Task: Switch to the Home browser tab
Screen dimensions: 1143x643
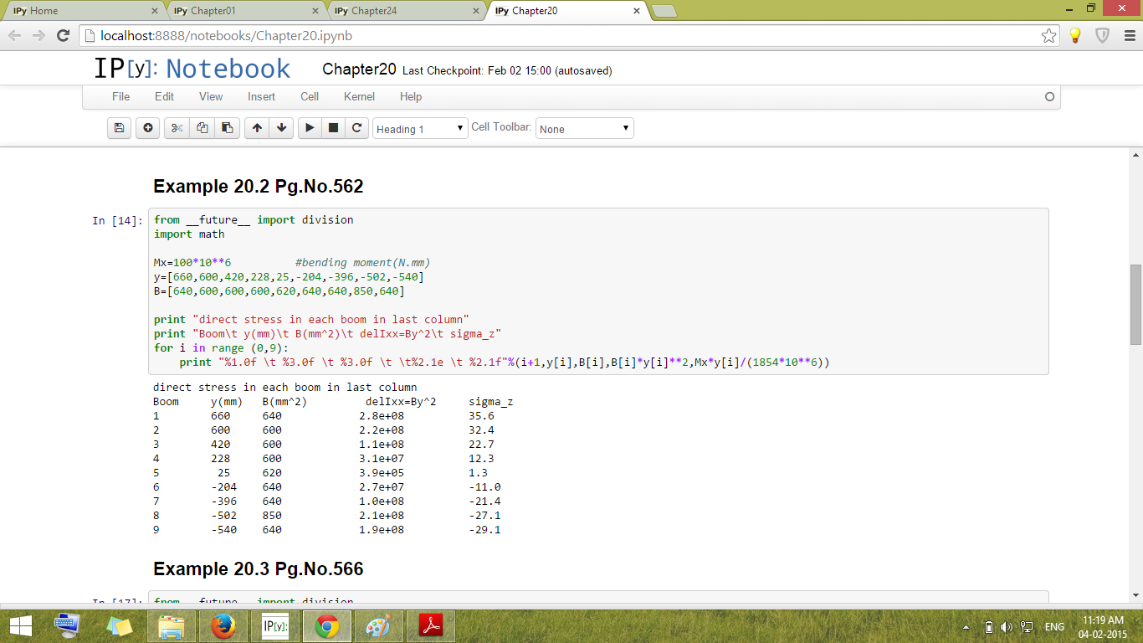Action: (79, 11)
